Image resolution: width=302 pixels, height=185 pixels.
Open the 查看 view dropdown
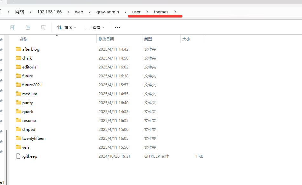coord(95,27)
